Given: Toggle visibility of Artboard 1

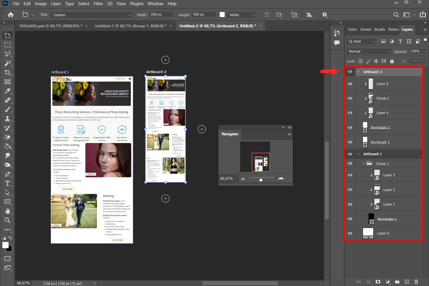Looking at the screenshot, I should 350,154.
